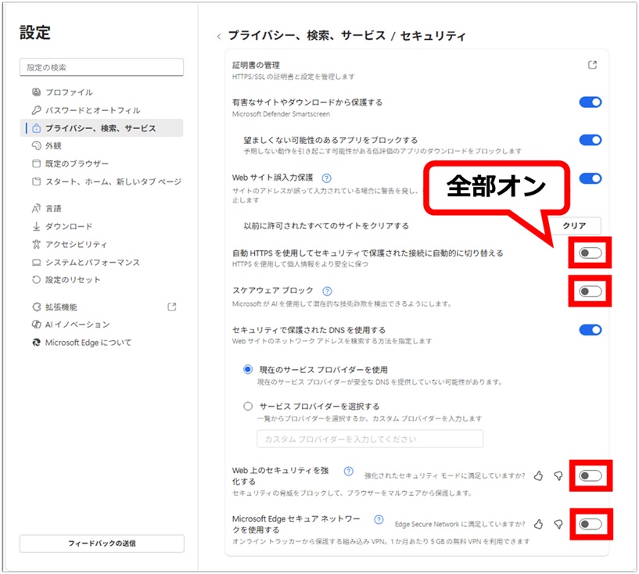
Task: Click the back arrow beside the breadcrumb title
Action: pyautogui.click(x=219, y=37)
